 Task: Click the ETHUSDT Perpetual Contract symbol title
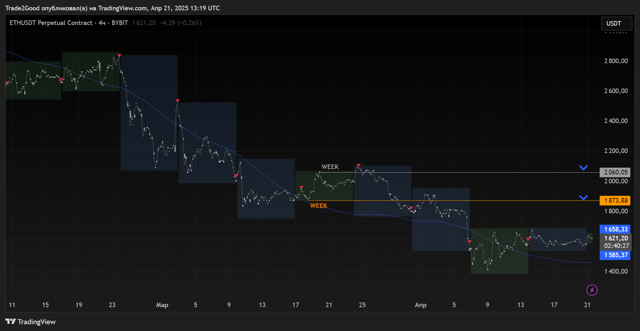[x=51, y=23]
